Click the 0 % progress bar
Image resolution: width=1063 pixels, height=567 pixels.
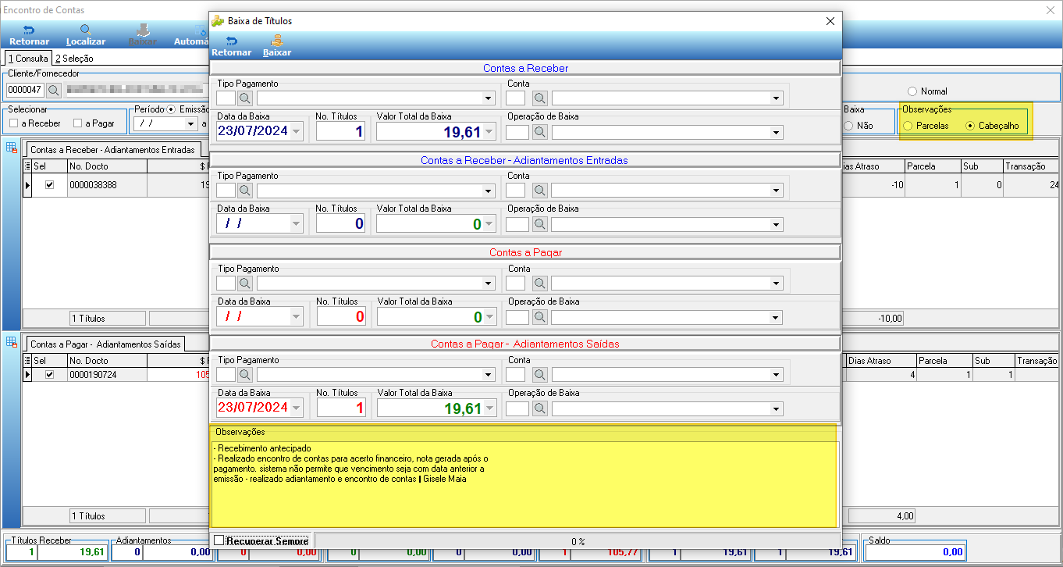tap(578, 540)
